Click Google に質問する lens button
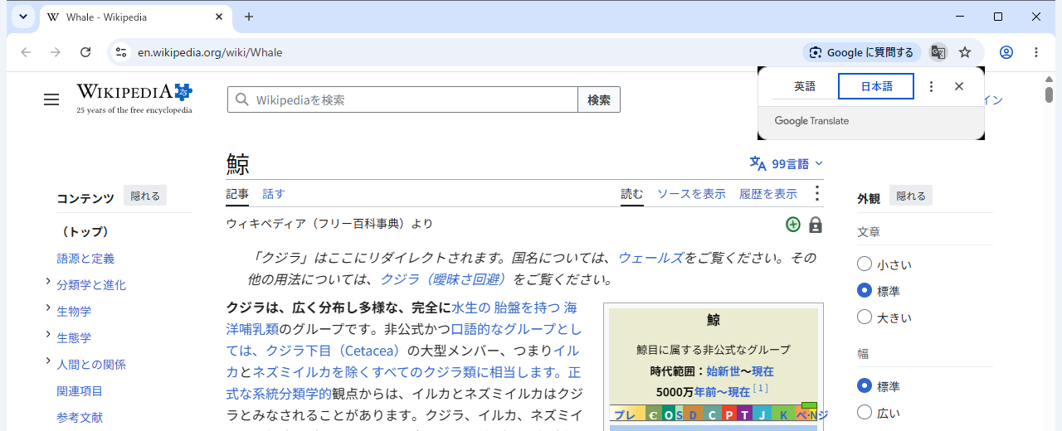The width and height of the screenshot is (1062, 431). pyautogui.click(x=862, y=52)
